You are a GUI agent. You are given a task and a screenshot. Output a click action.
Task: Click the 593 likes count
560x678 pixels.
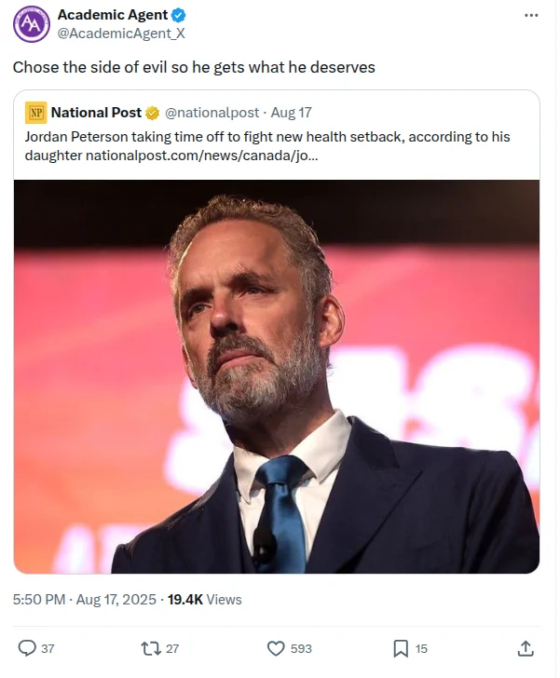click(301, 648)
